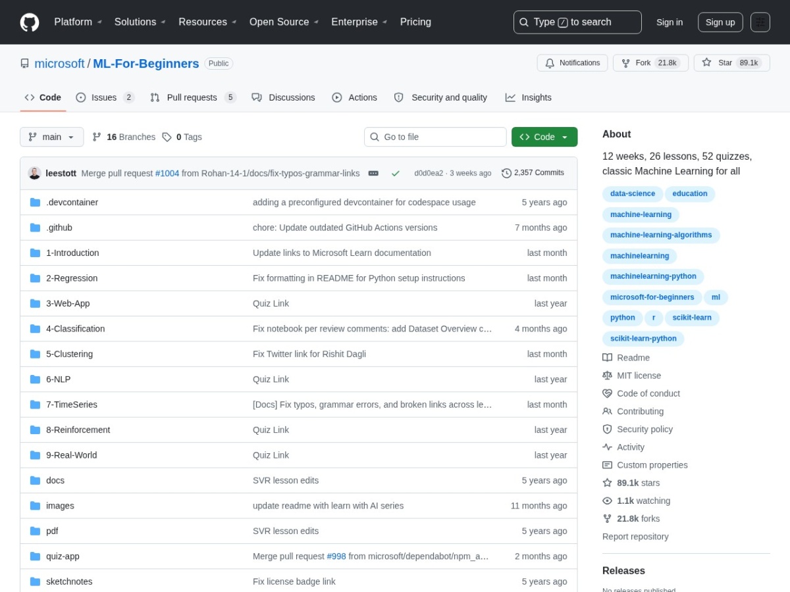The width and height of the screenshot is (790, 592).
Task: Switch to the Discussions tab
Action: [283, 97]
